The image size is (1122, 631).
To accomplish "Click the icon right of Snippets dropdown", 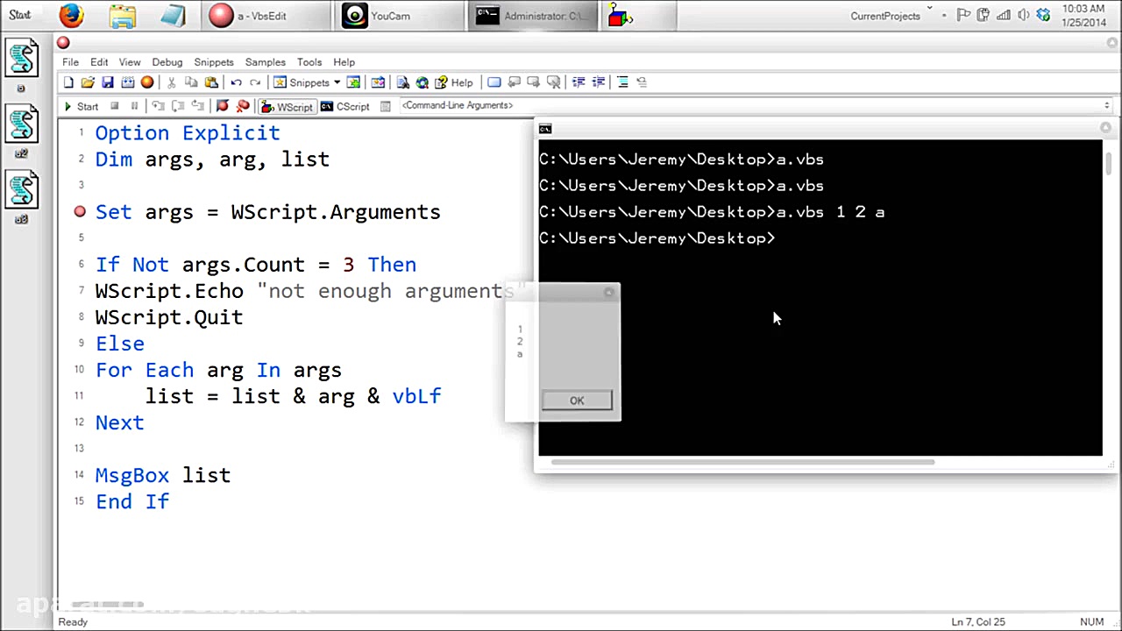I will point(353,82).
